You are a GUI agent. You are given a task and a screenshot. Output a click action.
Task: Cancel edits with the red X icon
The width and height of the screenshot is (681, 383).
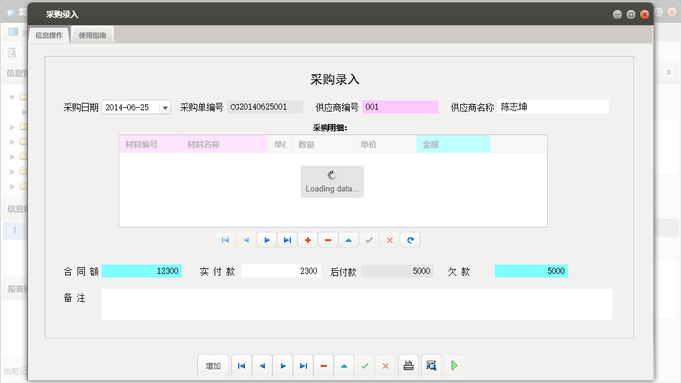coord(385,366)
